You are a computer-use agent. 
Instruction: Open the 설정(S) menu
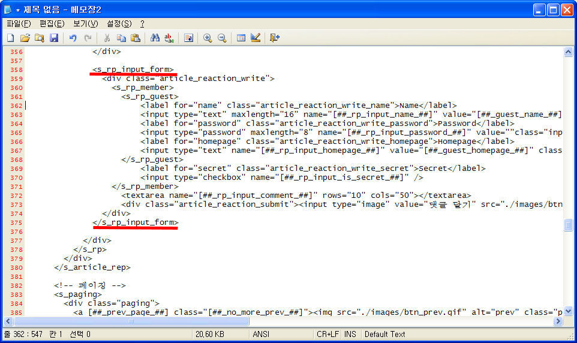click(119, 23)
